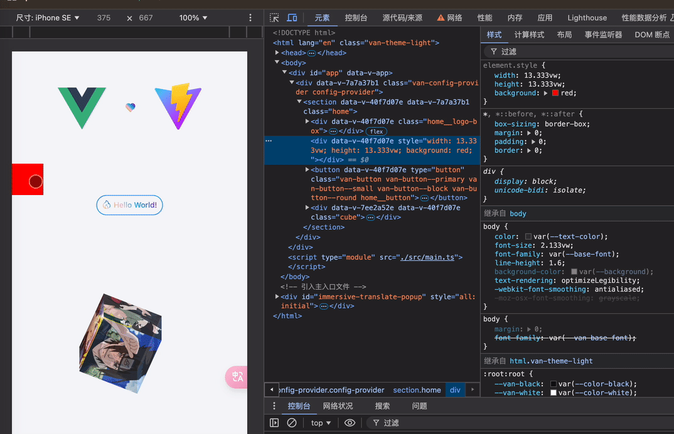Open device toolbar more options menu

point(250,18)
